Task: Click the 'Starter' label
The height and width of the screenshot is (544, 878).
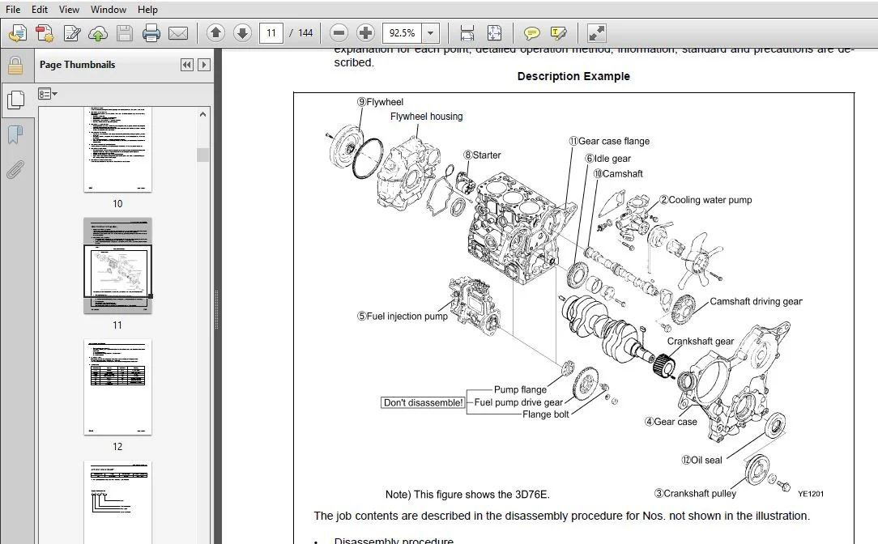Action: click(482, 155)
